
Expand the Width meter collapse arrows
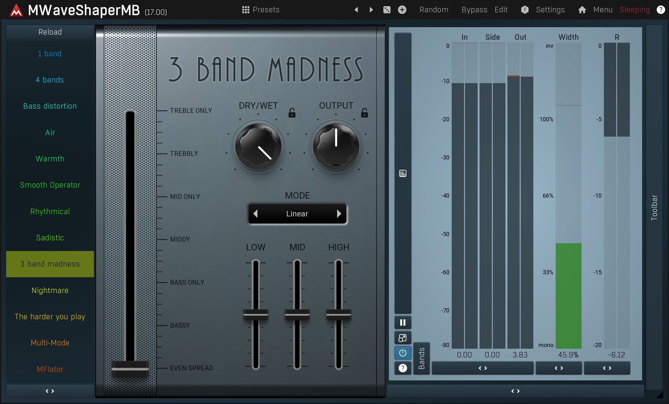coord(559,368)
